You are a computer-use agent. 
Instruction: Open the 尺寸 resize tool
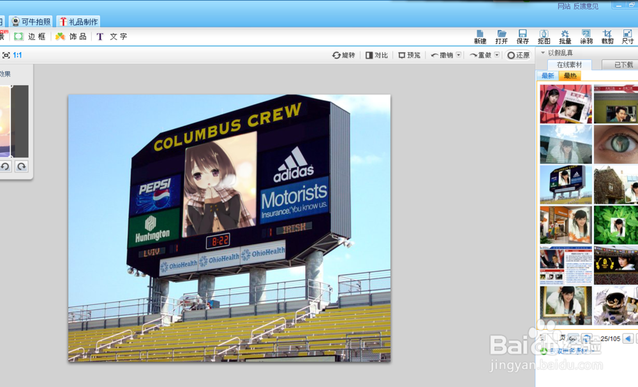pyautogui.click(x=627, y=37)
